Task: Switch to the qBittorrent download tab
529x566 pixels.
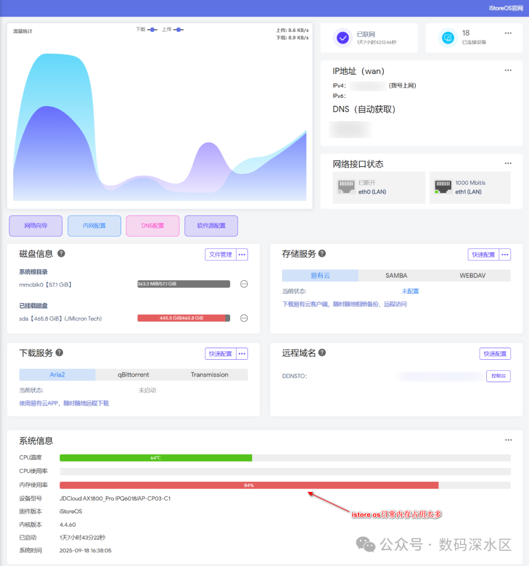Action: (133, 375)
